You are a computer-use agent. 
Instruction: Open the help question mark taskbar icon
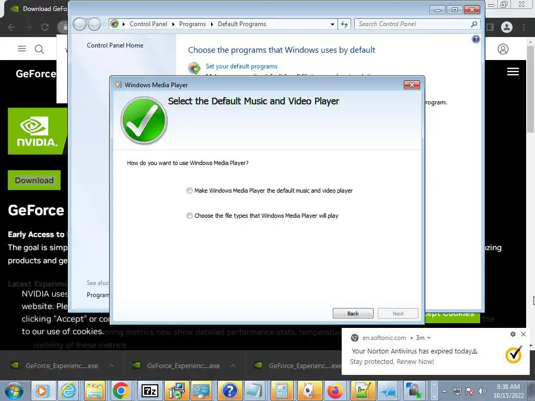click(230, 391)
